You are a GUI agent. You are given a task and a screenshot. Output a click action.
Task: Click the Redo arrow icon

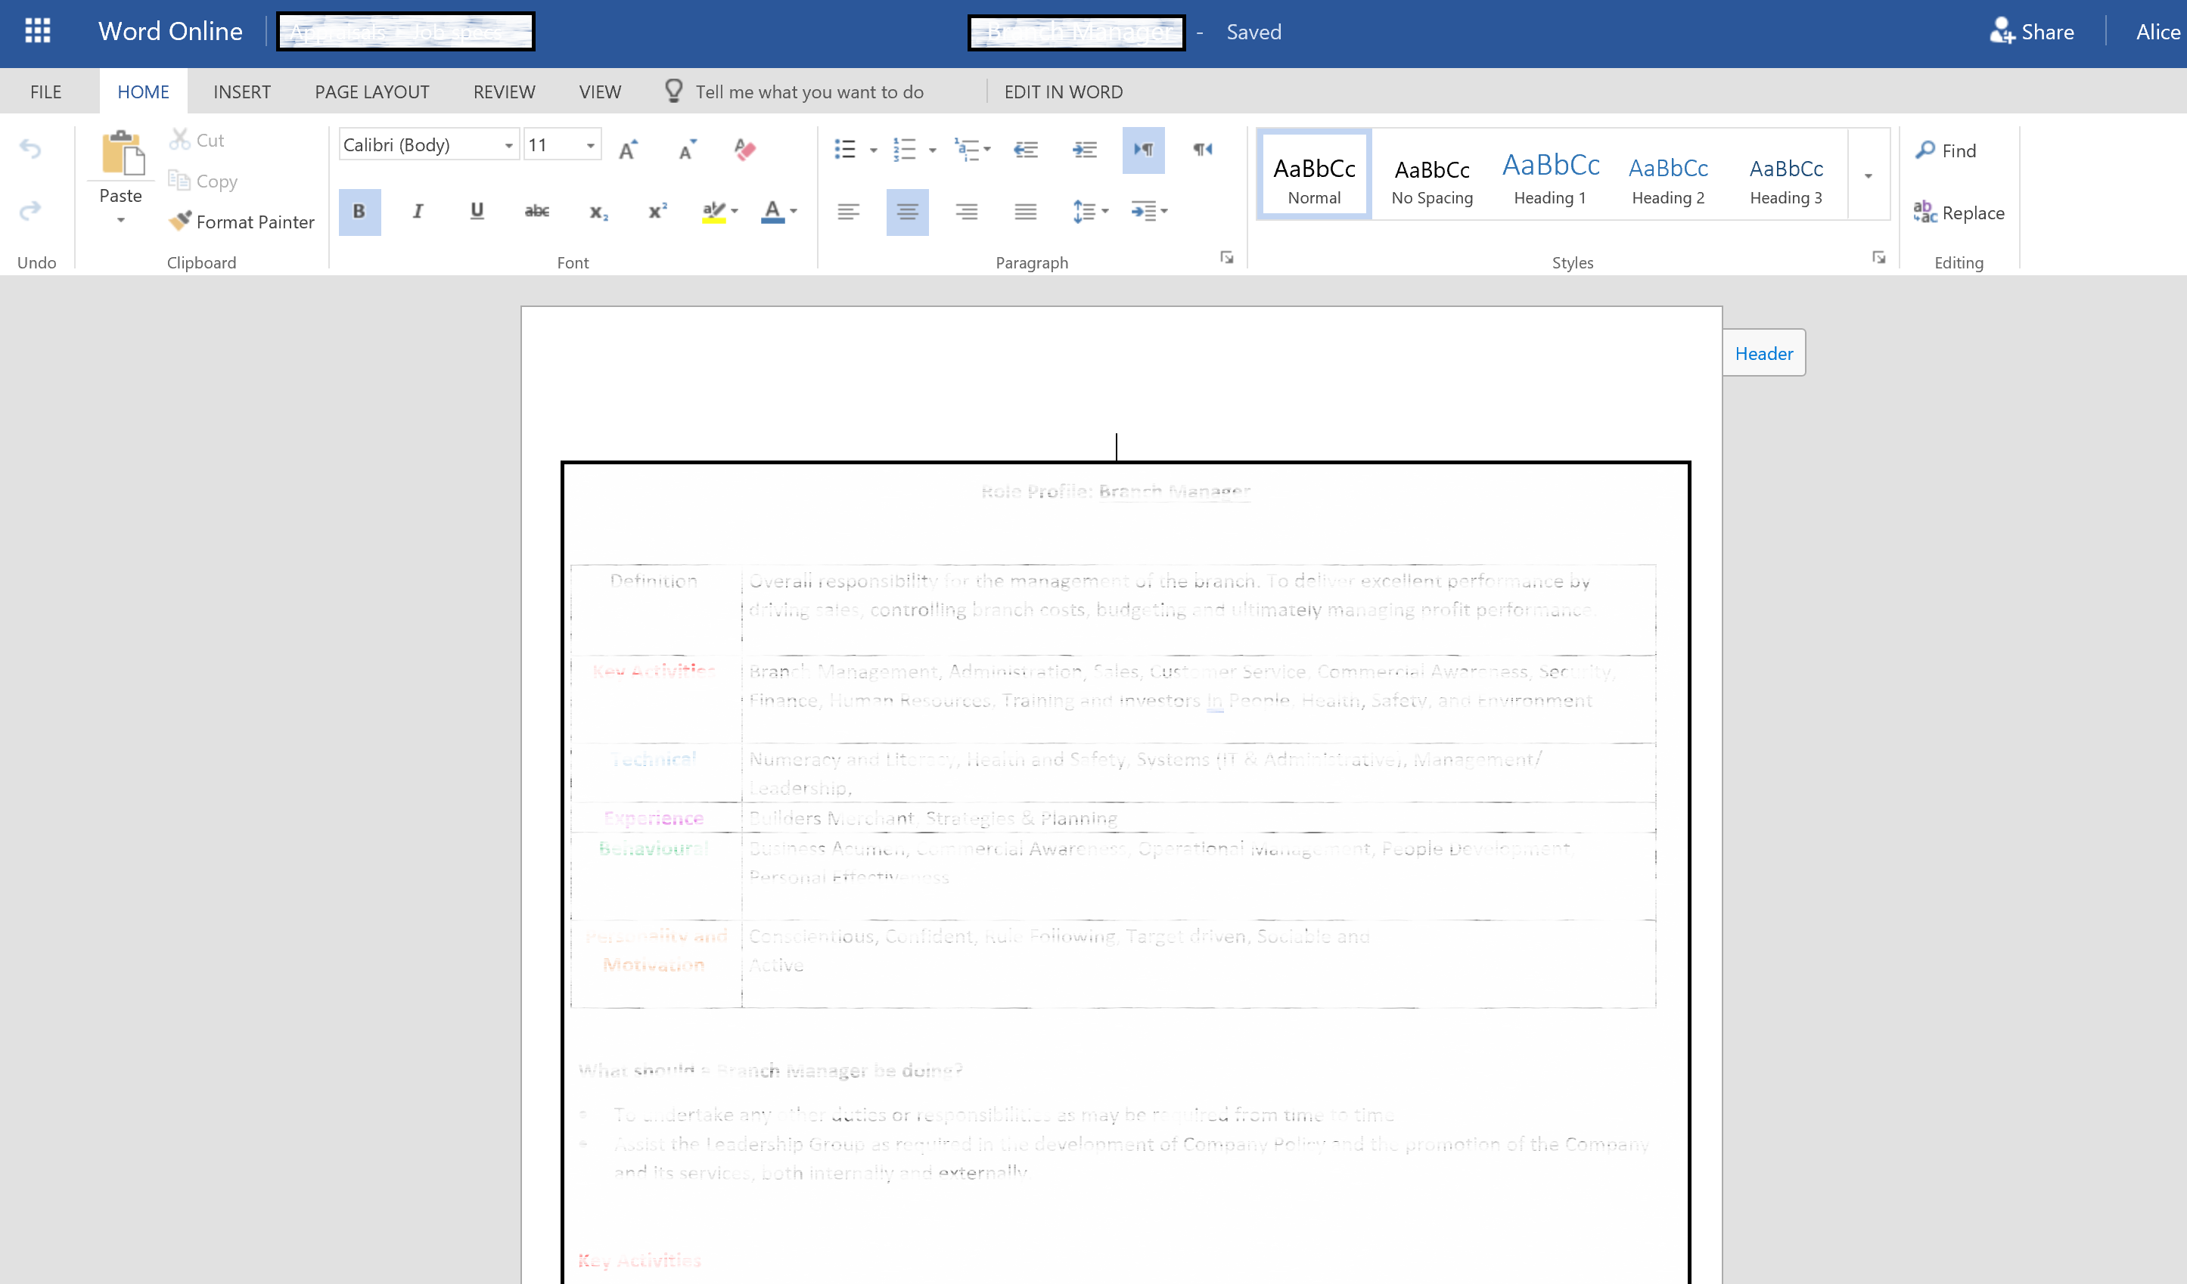point(30,211)
